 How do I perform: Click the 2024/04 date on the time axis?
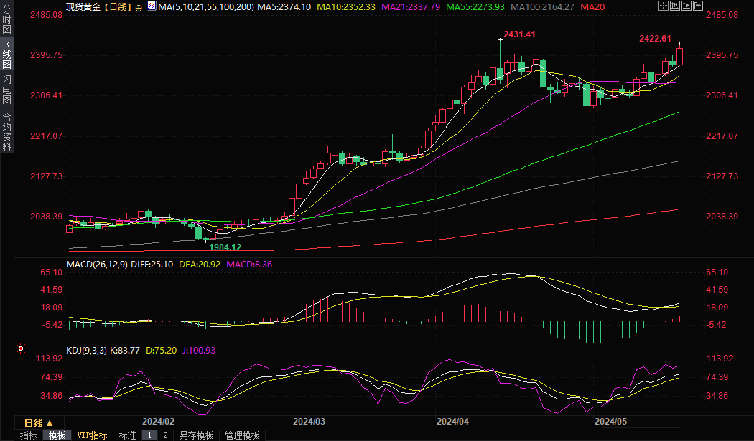(453, 422)
